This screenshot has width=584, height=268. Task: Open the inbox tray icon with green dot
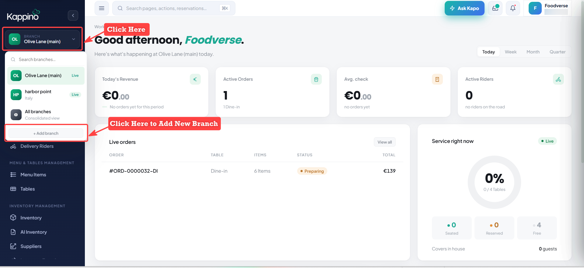[495, 8]
